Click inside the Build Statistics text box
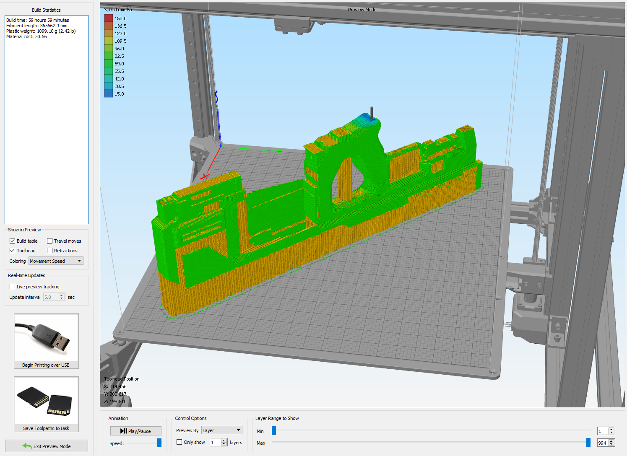The height and width of the screenshot is (456, 627). (47, 119)
